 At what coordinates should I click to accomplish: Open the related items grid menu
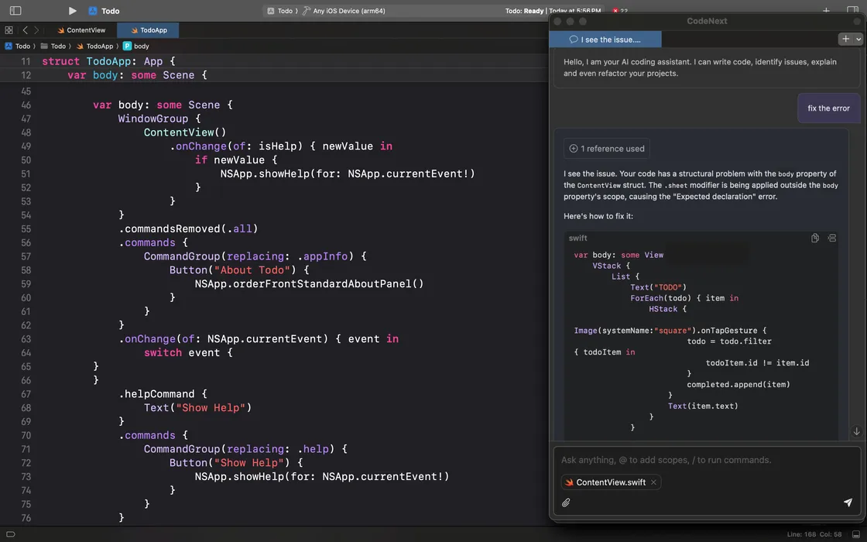tap(9, 30)
